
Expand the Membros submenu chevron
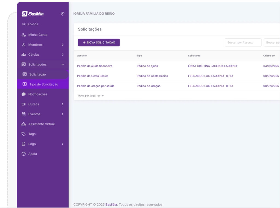[63, 45]
